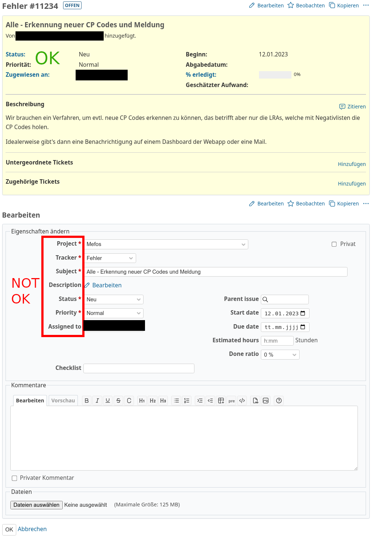This screenshot has height=537, width=373.
Task: Click into the Parent issue field
Action: pyautogui.click(x=285, y=299)
